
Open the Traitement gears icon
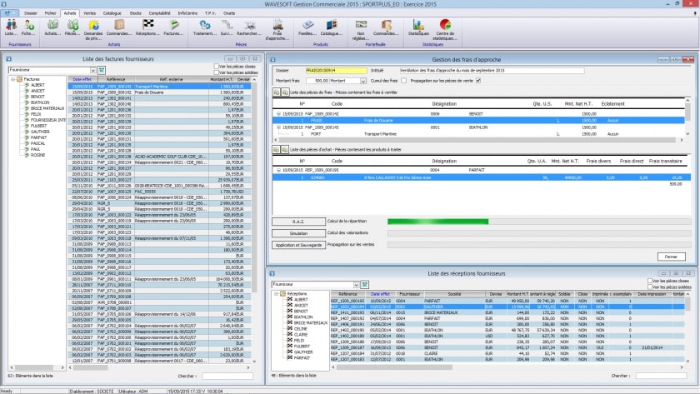(205, 28)
